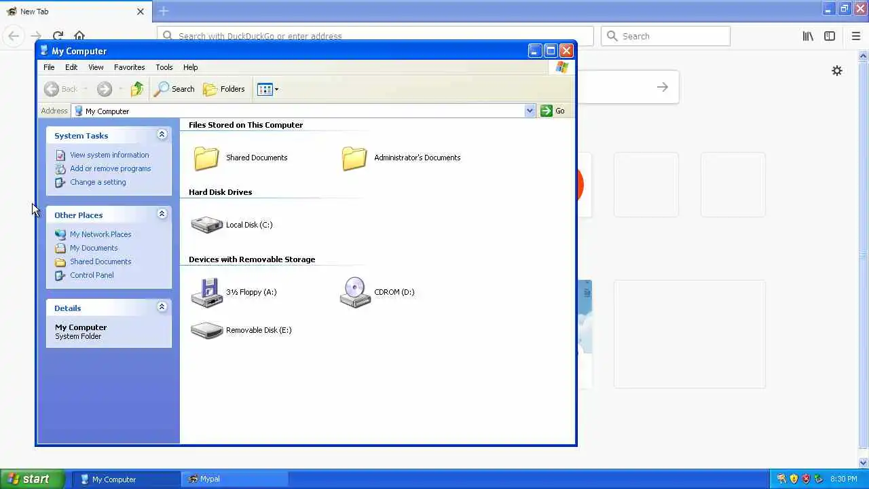Click the browser Back arrow
This screenshot has height=489, width=869.
pos(14,36)
